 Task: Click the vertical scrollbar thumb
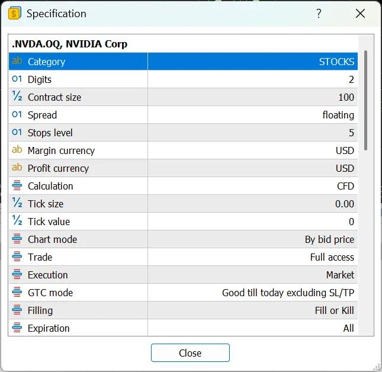tap(365, 100)
